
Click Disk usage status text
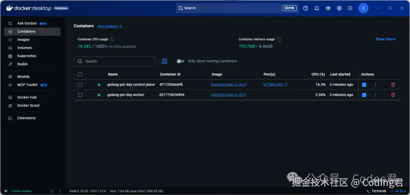coord(137,191)
